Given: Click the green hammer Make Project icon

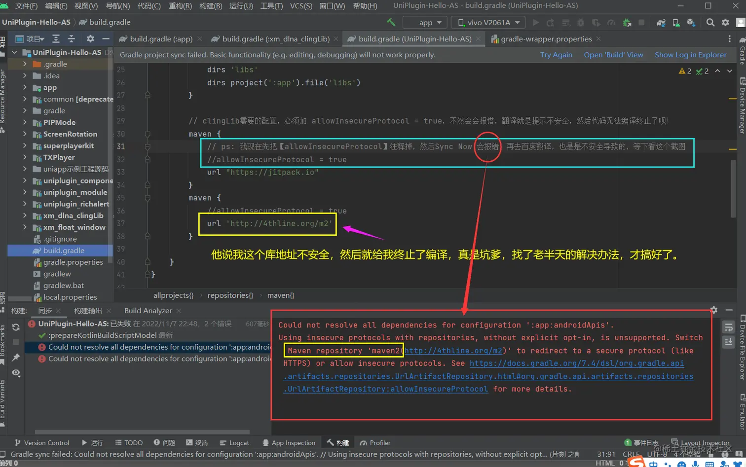Looking at the screenshot, I should [391, 22].
